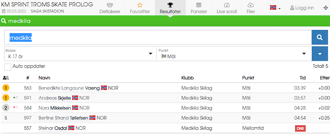This screenshot has width=330, height=134.
Task: Open the Live scroll tab
Action: [227, 8]
